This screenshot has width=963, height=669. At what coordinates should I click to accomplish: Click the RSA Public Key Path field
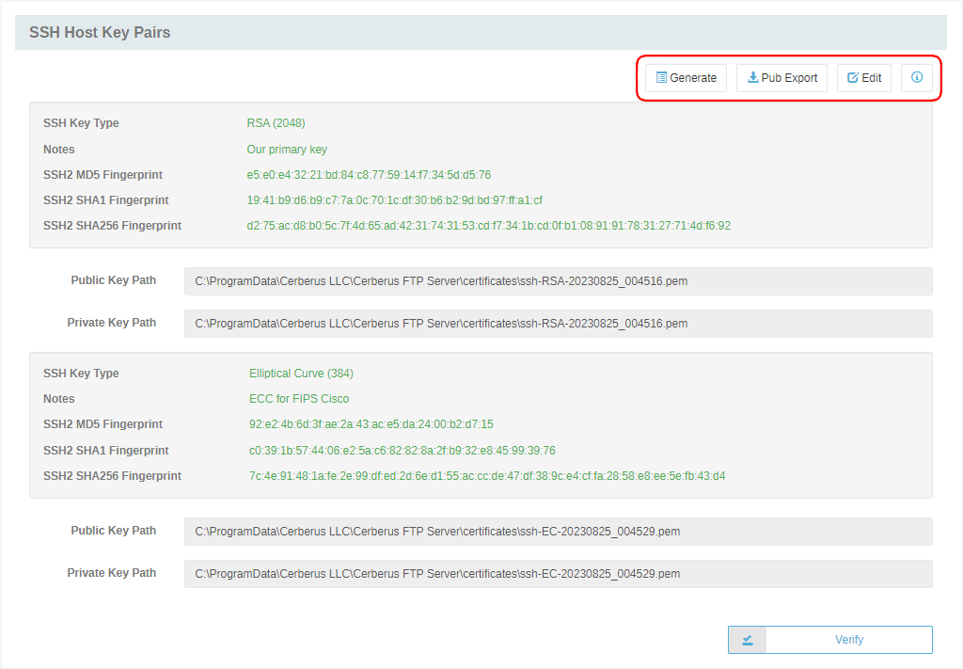pyautogui.click(x=558, y=280)
